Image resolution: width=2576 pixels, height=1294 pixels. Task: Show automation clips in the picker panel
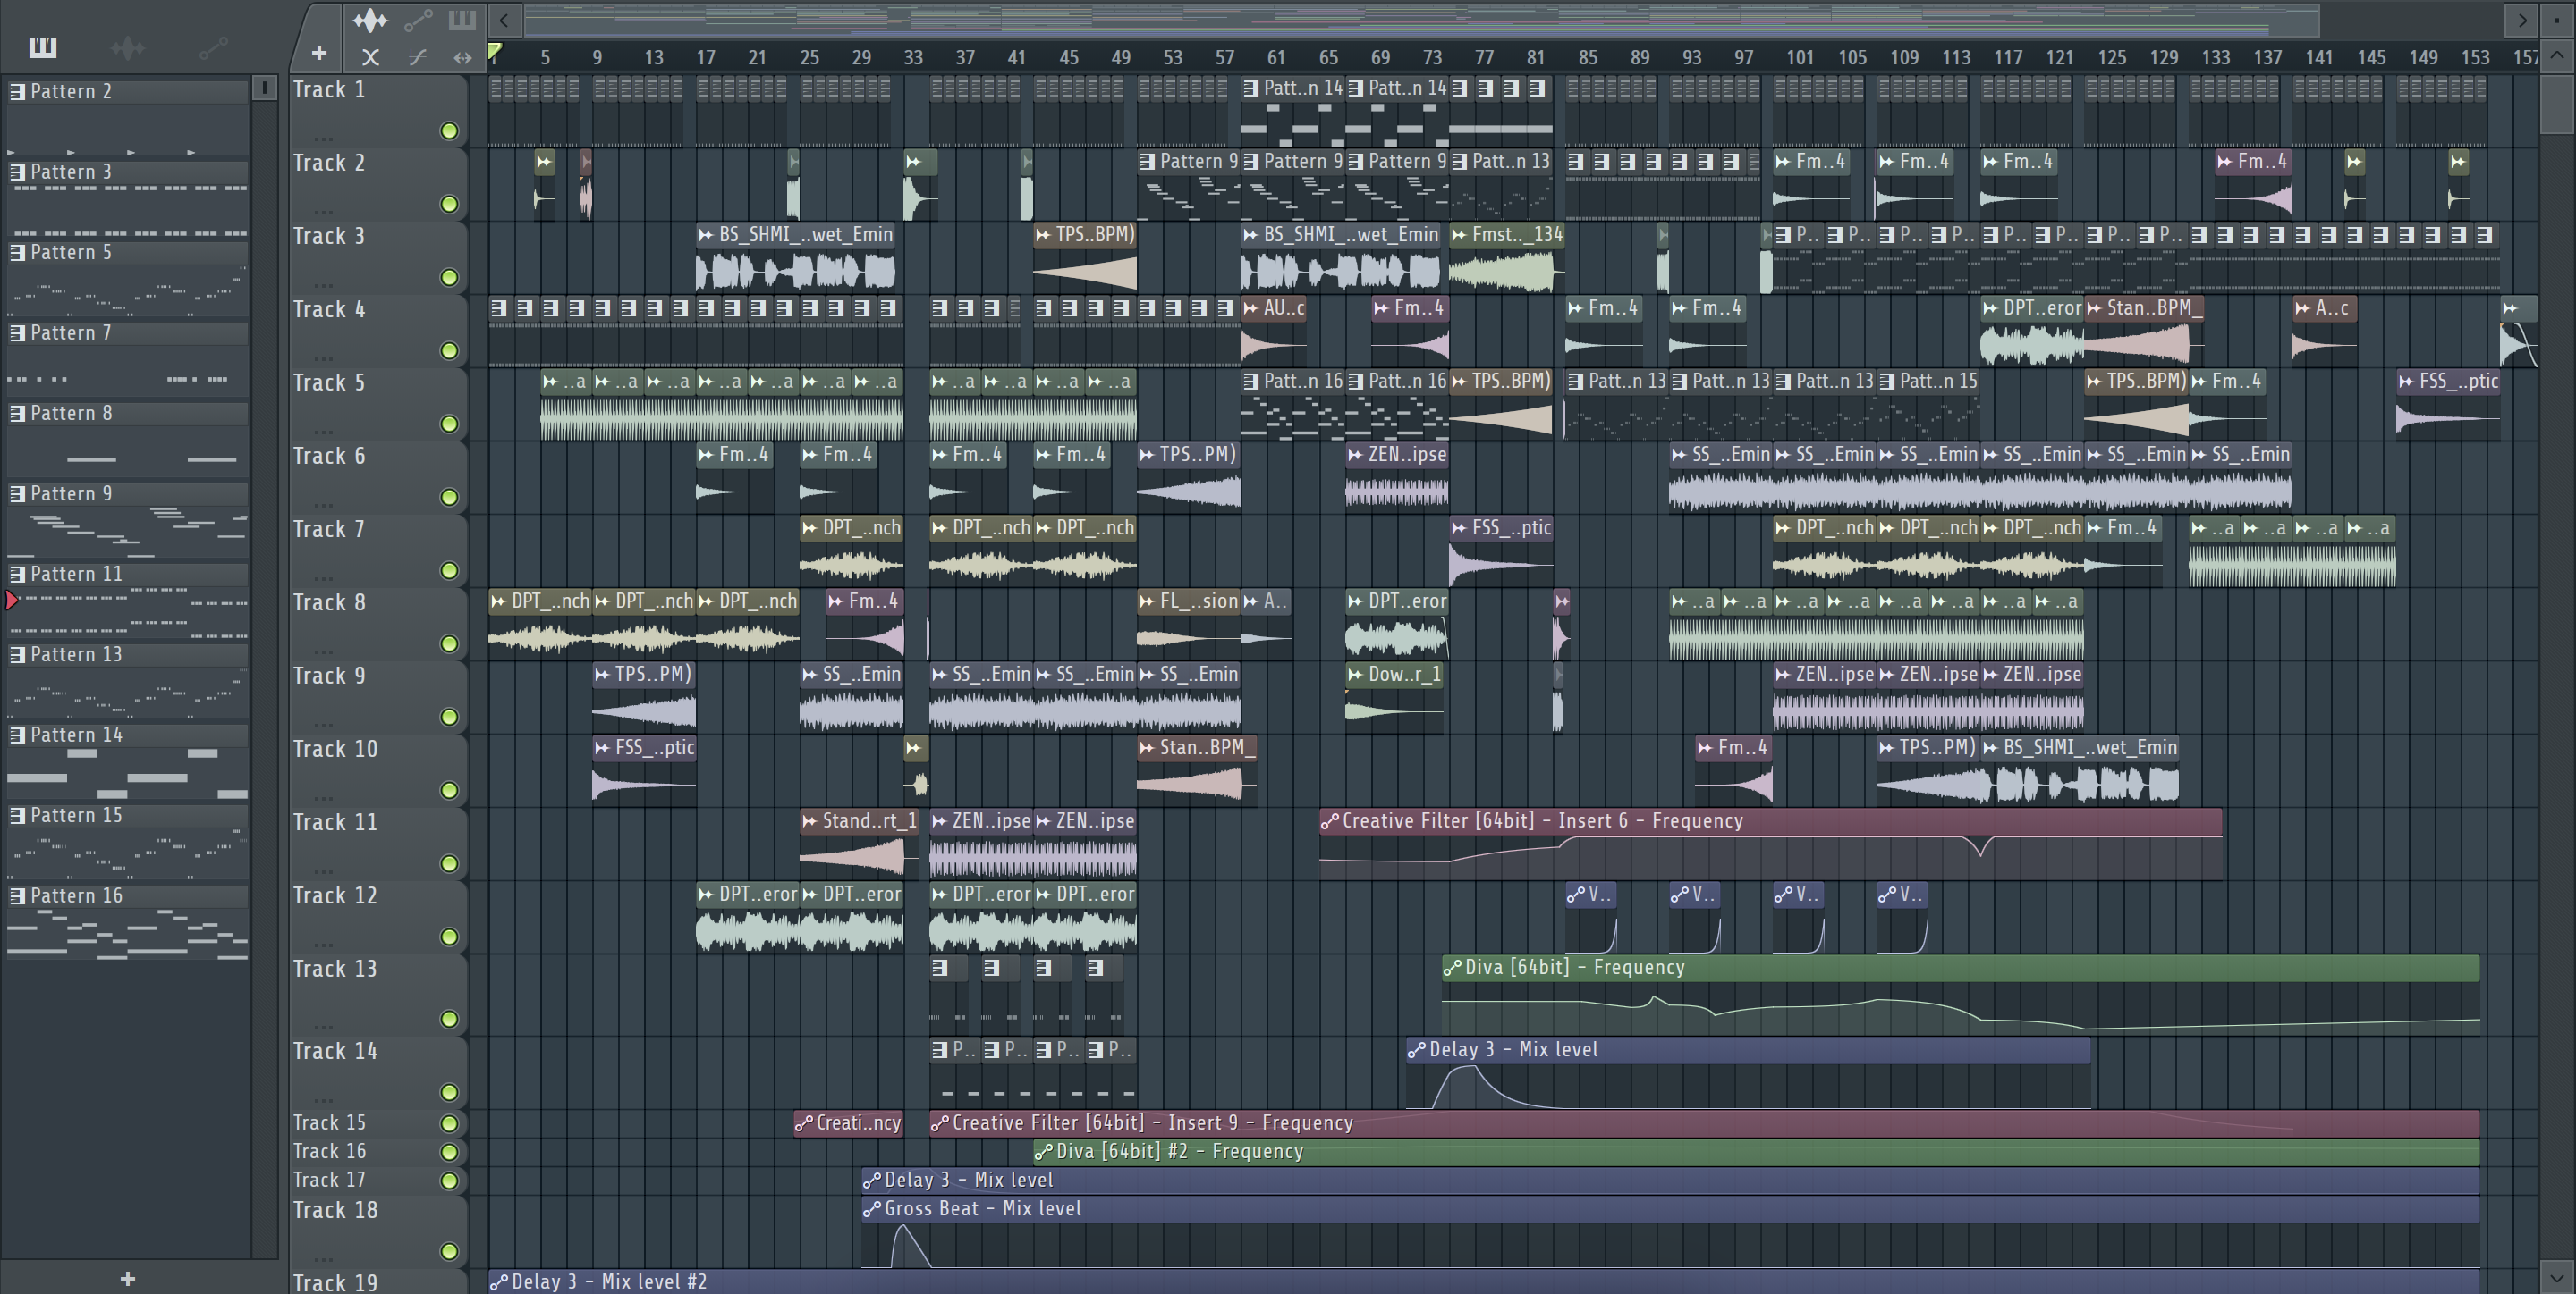pos(213,47)
